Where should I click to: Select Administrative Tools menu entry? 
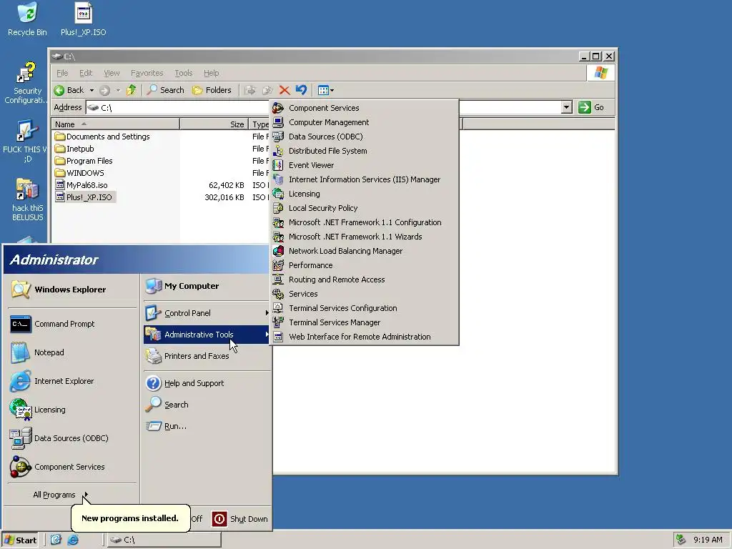tap(207, 335)
